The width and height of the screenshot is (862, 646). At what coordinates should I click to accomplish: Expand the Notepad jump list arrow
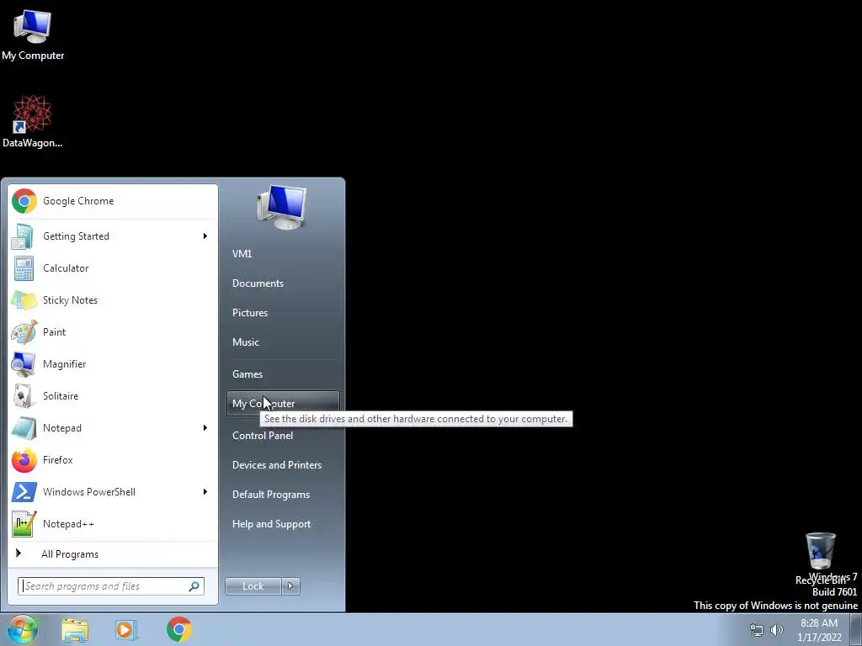[205, 428]
